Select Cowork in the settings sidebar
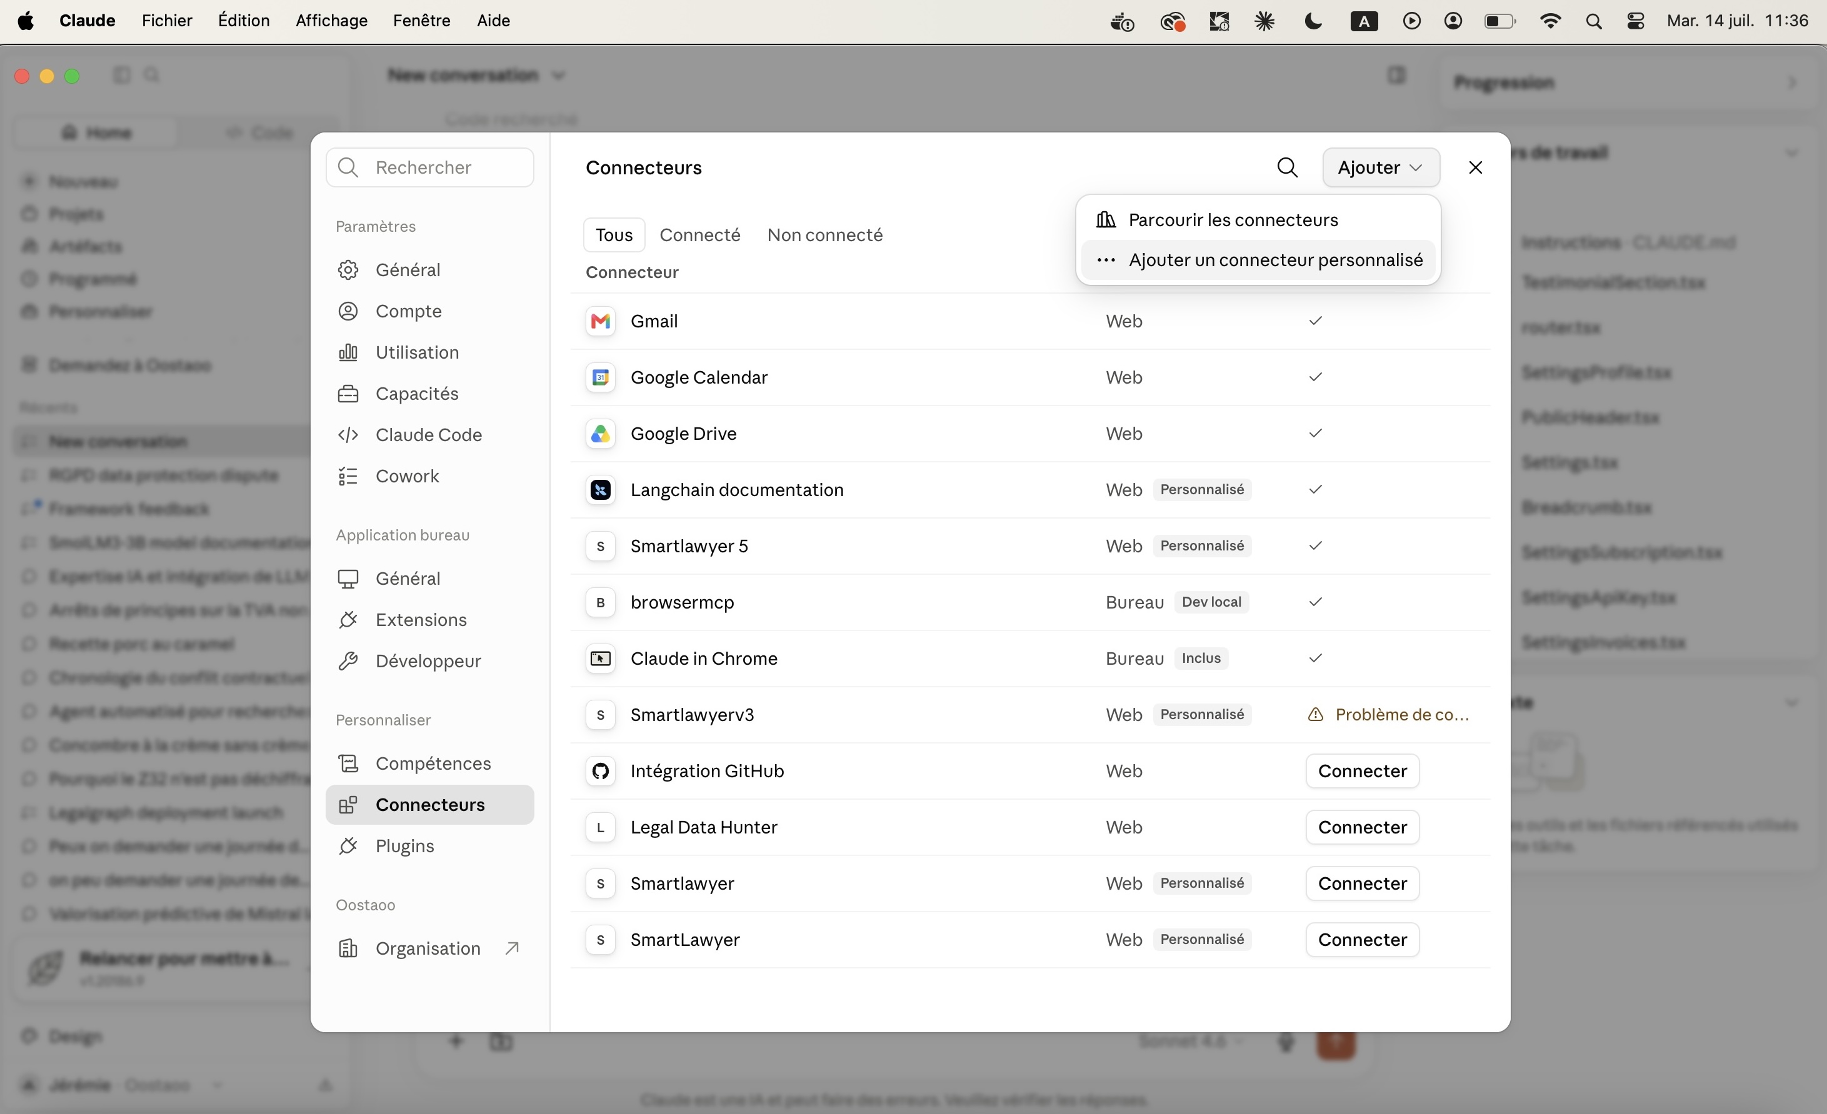The width and height of the screenshot is (1827, 1114). [429, 476]
